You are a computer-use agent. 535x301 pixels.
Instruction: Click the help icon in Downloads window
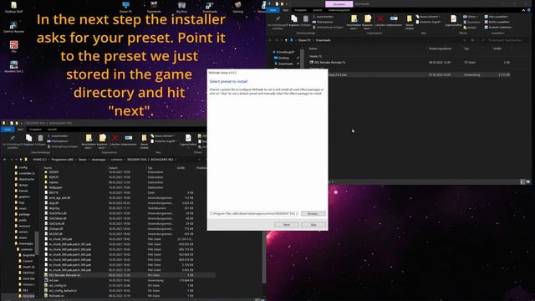point(529,10)
